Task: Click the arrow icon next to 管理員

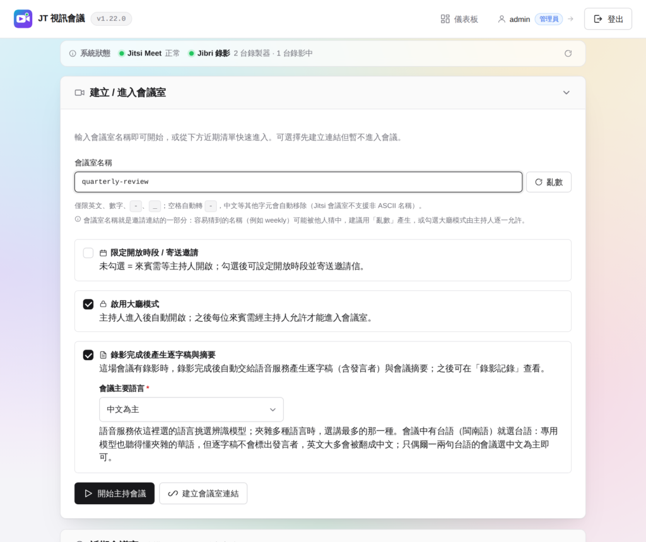Action: point(570,19)
